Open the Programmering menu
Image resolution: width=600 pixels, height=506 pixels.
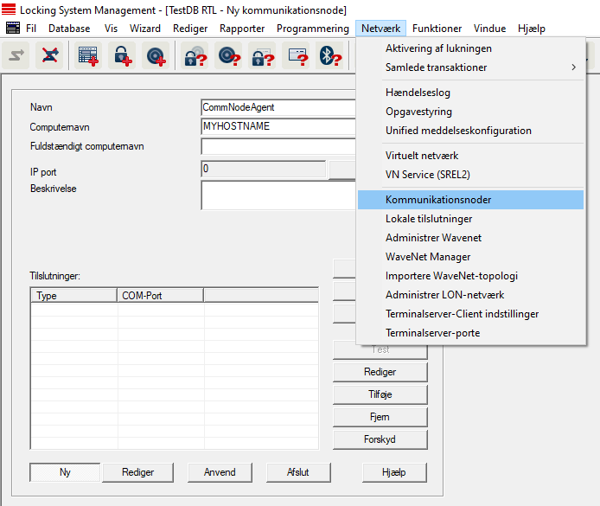(312, 29)
